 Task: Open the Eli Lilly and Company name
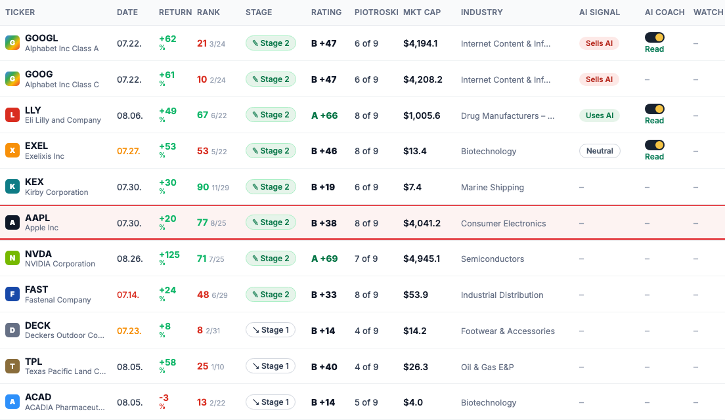click(63, 120)
